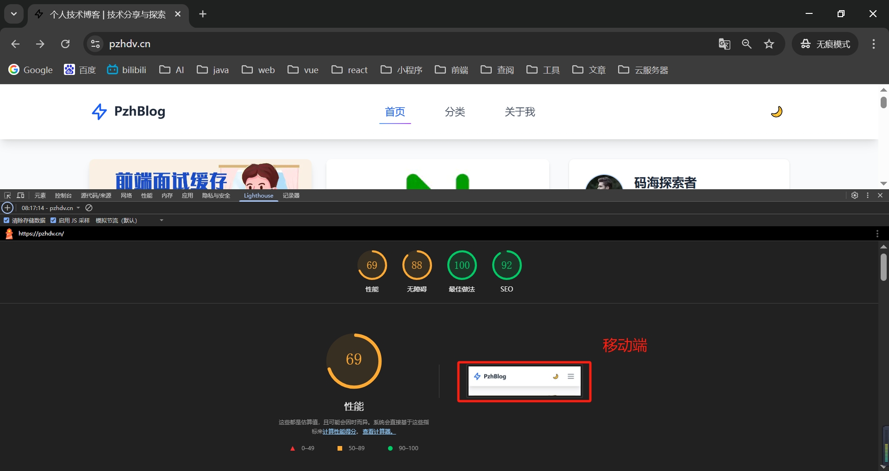Open the tab search chevron dropdown
Screen dimensions: 889x471
click(14, 14)
